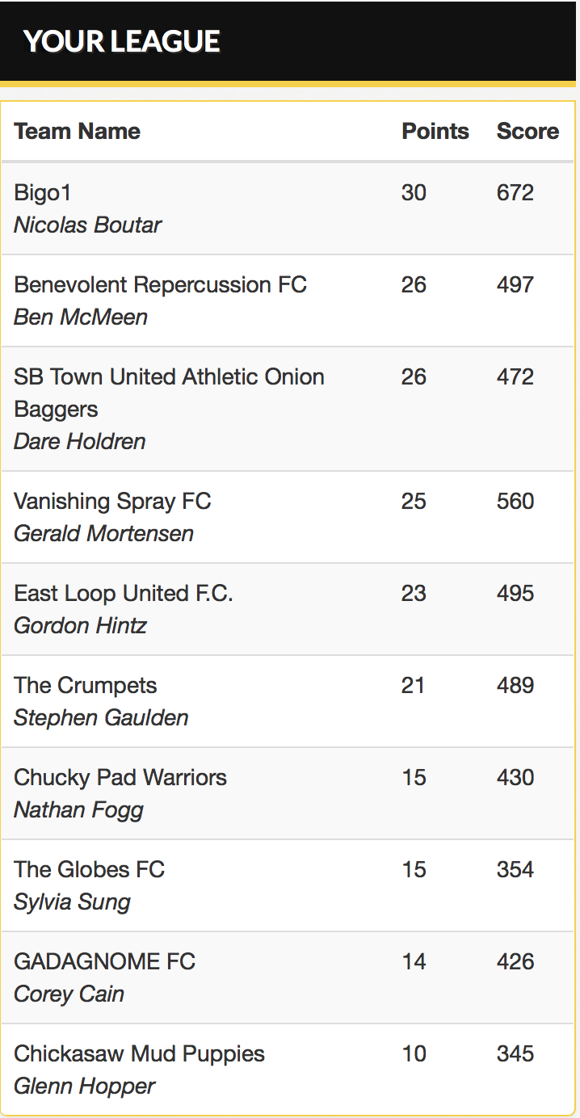Click The Crumpets team name
This screenshot has height=1118, width=580.
point(85,685)
